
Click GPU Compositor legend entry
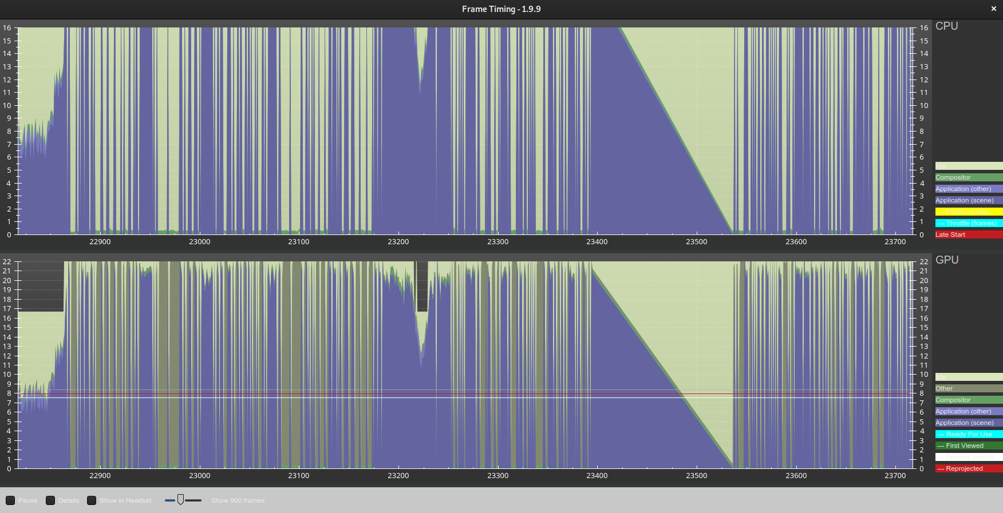pyautogui.click(x=969, y=400)
